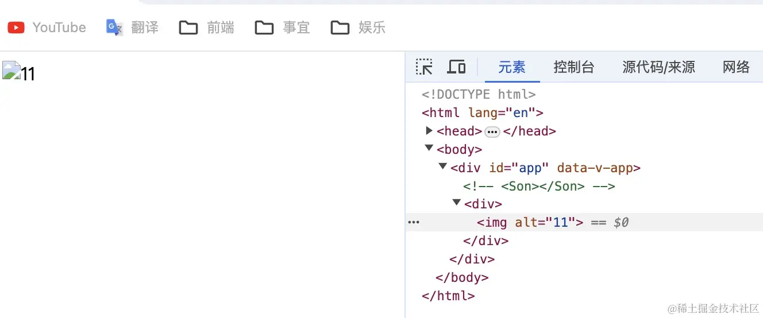Collapse the div id="app" node
The image size is (763, 318).
click(x=442, y=167)
